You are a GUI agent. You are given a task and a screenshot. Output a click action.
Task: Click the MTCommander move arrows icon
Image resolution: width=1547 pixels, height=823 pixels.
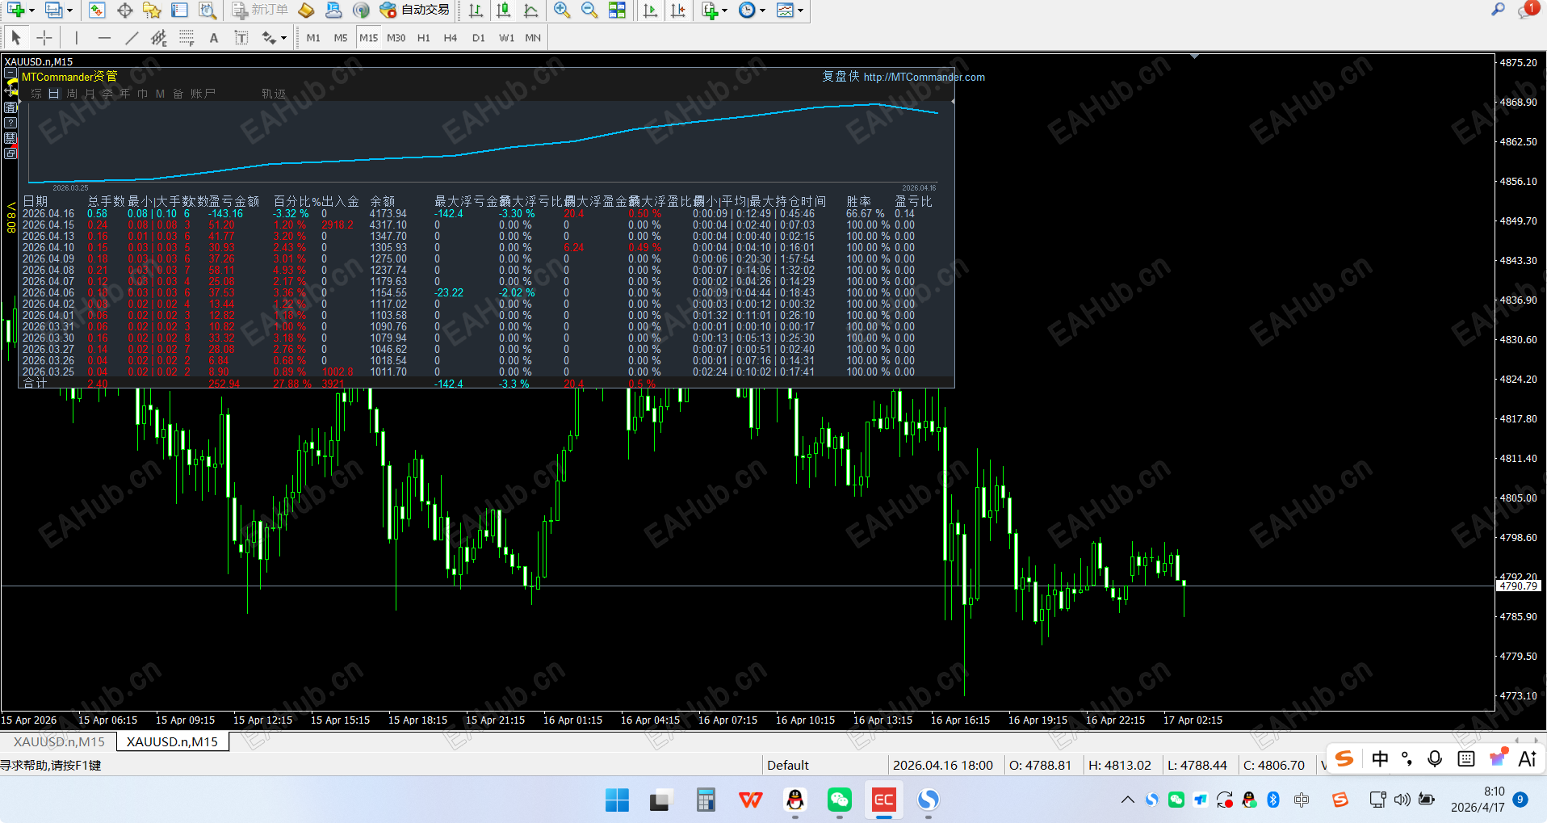(10, 89)
